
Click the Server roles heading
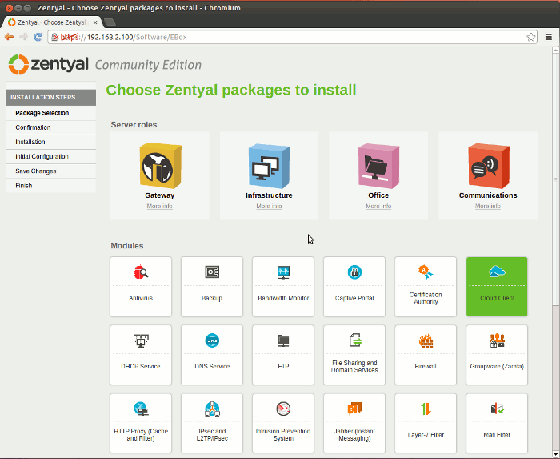coord(134,124)
